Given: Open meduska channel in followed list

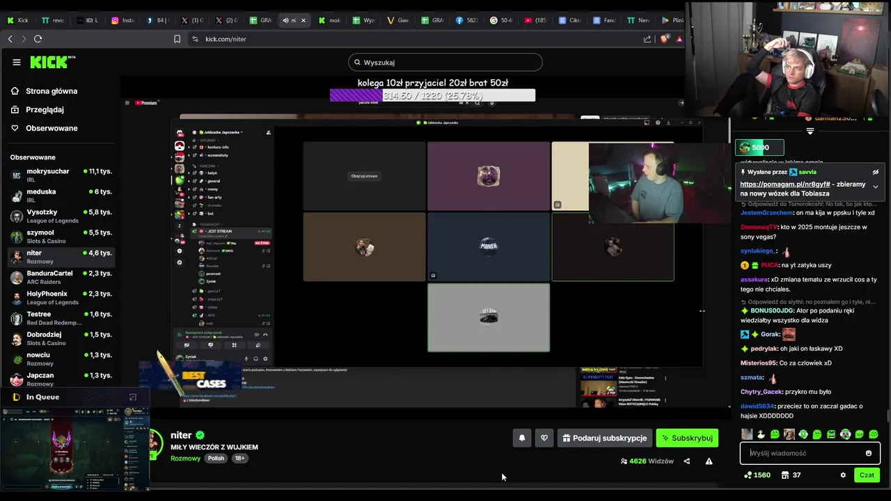Looking at the screenshot, I should pos(61,195).
